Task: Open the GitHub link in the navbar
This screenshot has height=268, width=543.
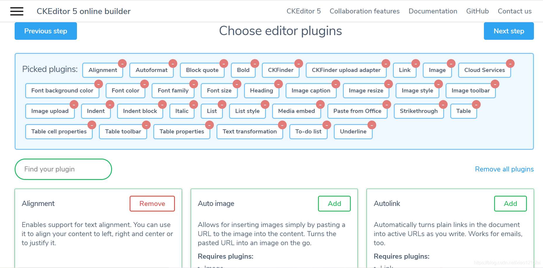Action: [477, 11]
